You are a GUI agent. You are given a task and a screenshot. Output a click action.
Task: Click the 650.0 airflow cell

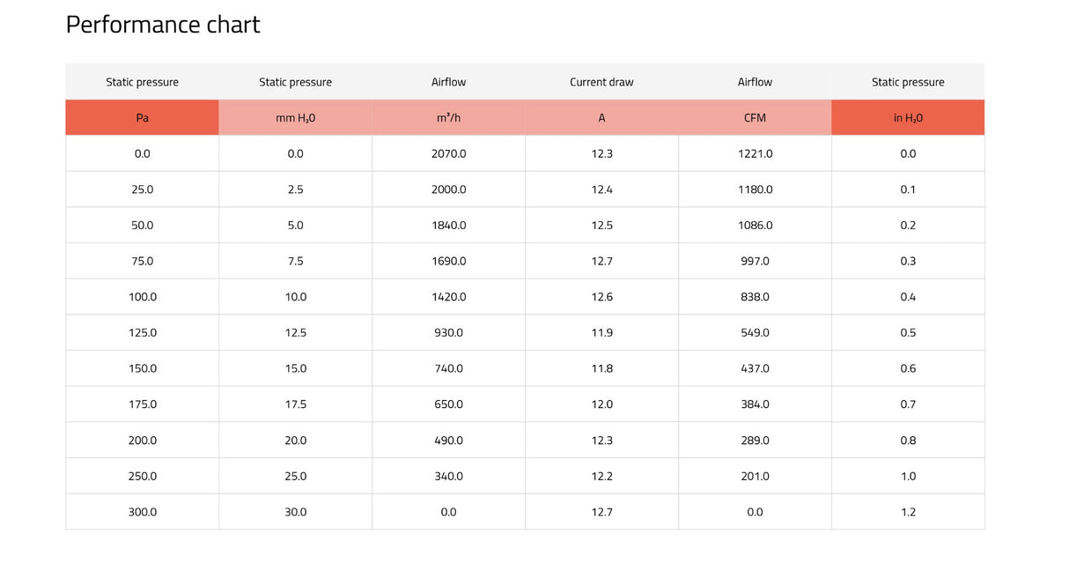(x=449, y=404)
